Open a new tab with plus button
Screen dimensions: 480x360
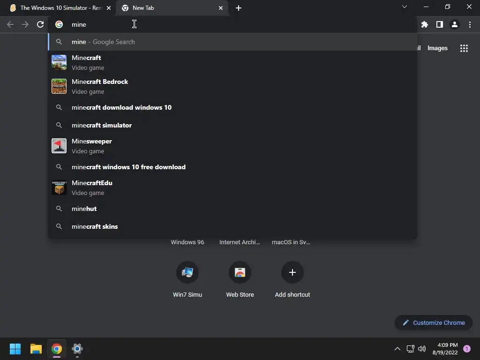point(239,8)
